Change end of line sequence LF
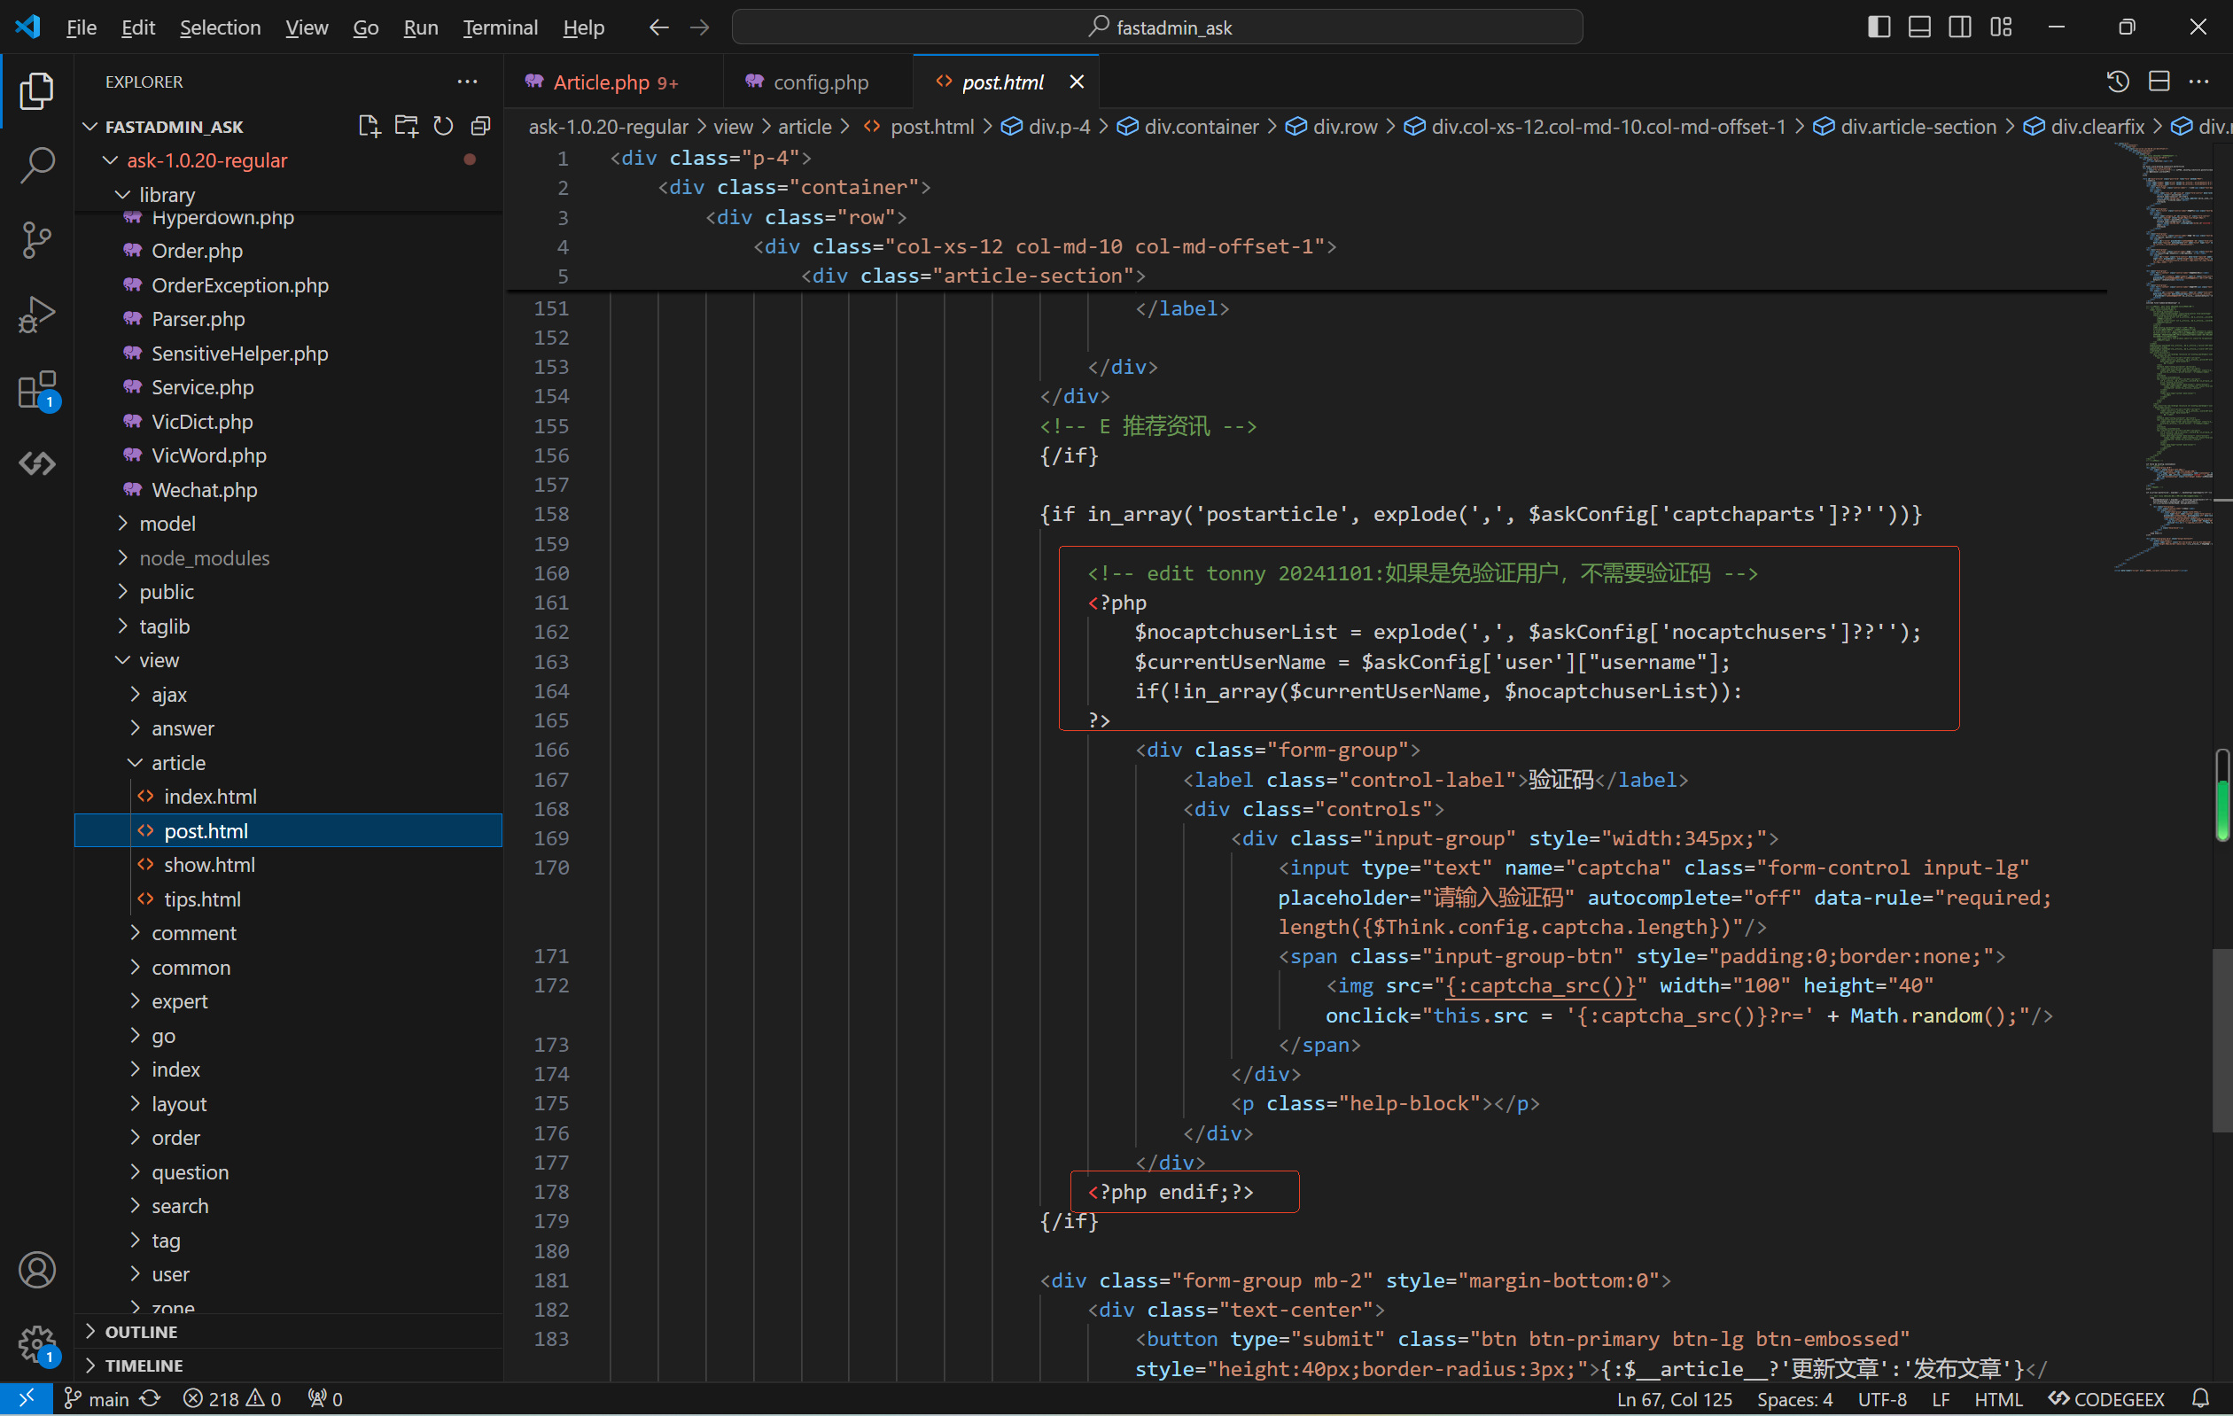Image resolution: width=2233 pixels, height=1416 pixels. pyautogui.click(x=1940, y=1399)
